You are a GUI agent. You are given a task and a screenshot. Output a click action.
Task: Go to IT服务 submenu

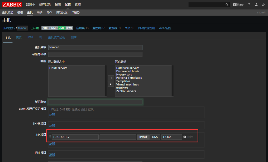tap(75, 12)
